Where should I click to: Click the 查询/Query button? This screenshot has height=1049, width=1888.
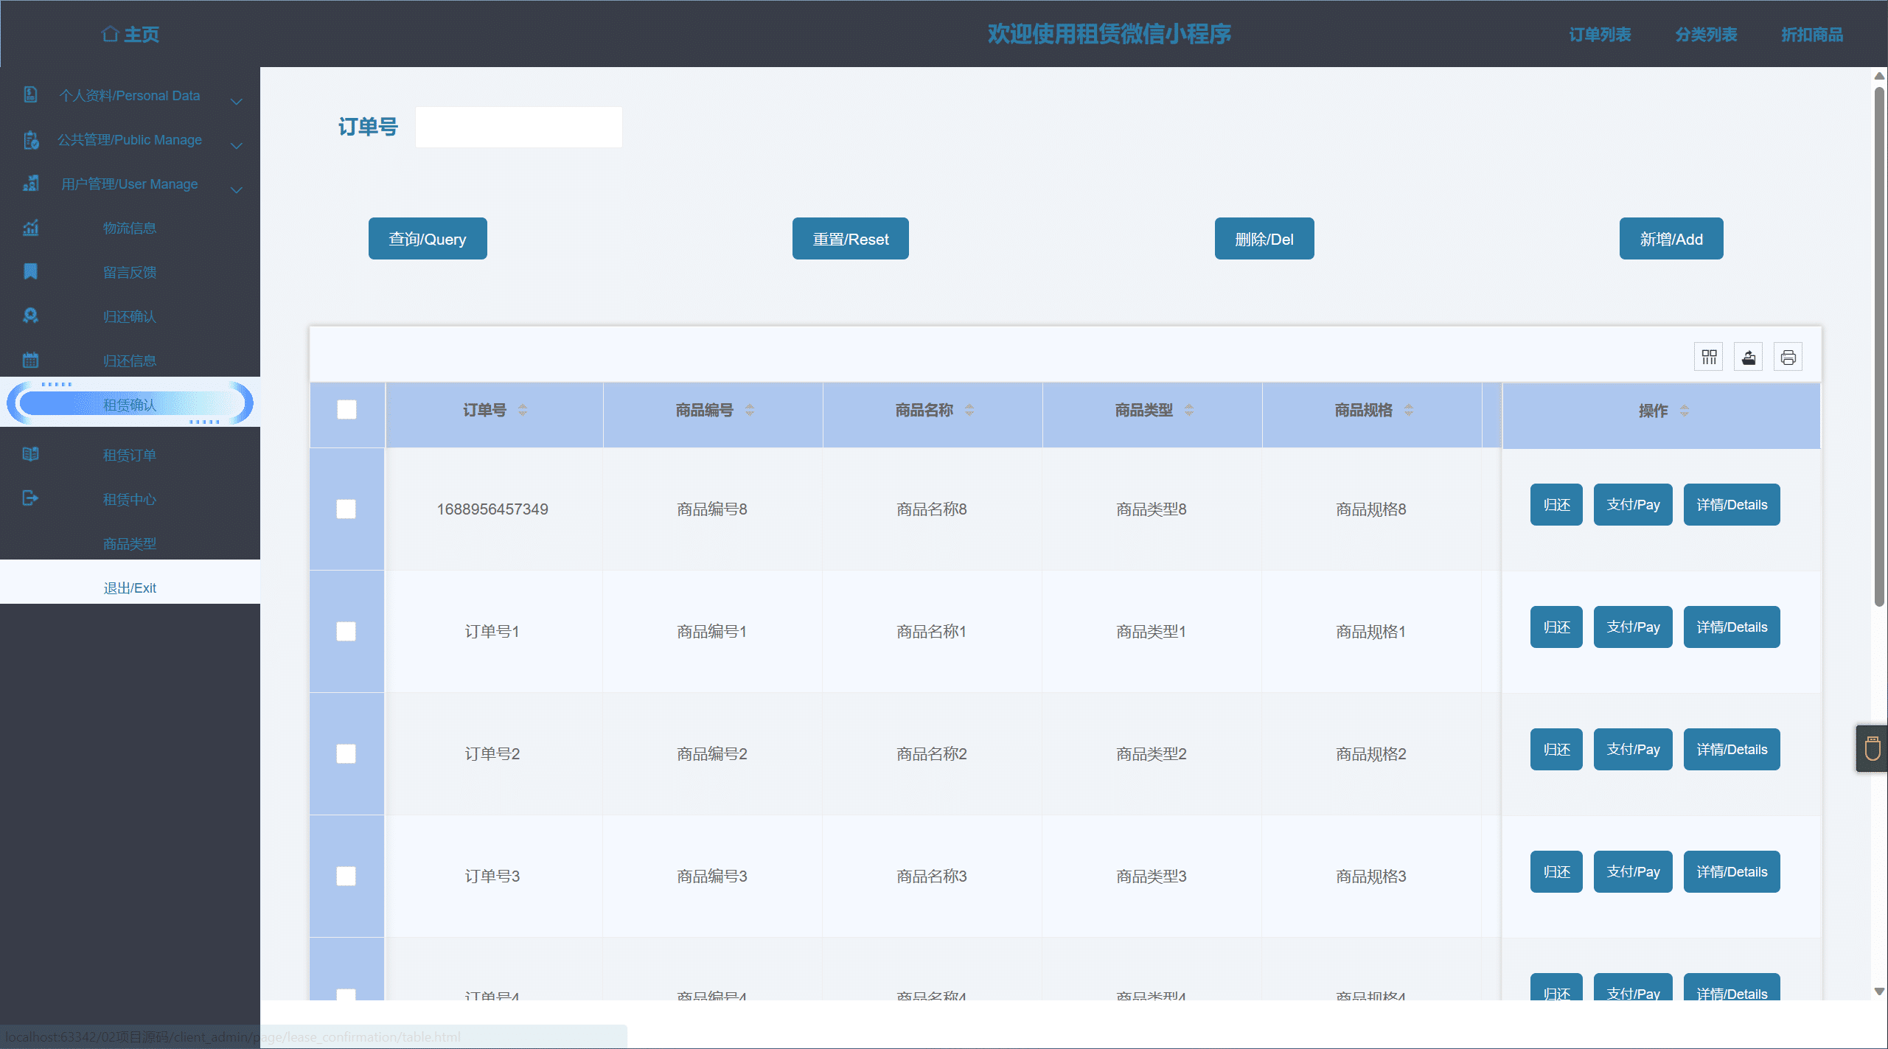click(428, 239)
